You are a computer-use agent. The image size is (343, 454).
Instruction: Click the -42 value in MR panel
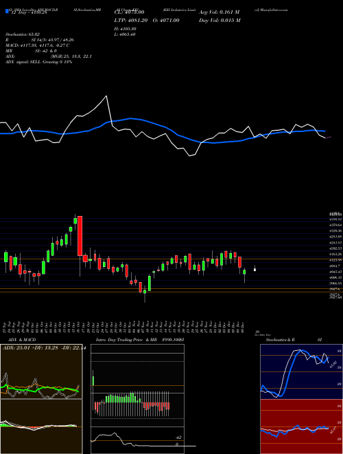178,437
